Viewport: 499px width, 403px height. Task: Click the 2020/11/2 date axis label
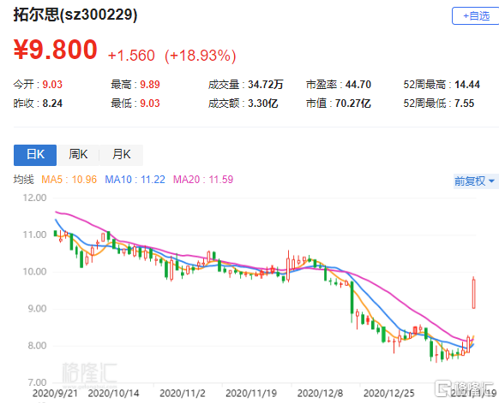tap(183, 394)
